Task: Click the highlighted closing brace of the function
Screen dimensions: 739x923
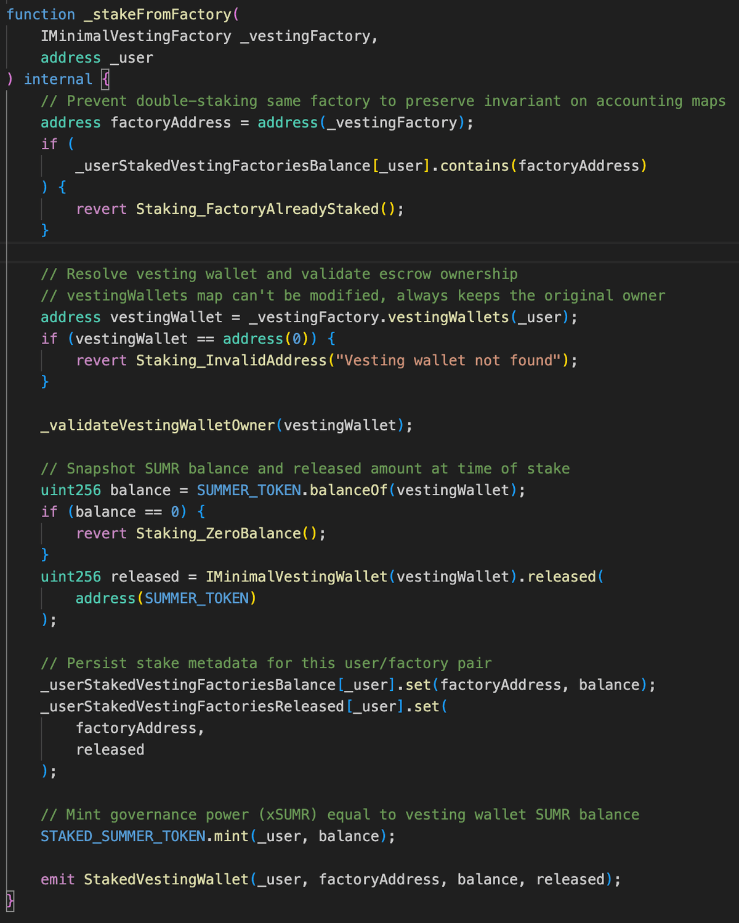Action: pos(10,901)
